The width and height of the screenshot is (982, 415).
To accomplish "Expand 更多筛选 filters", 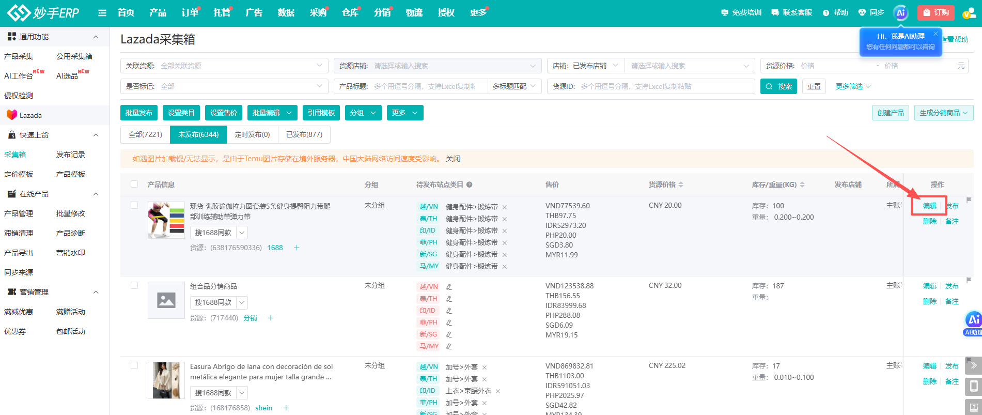I will pyautogui.click(x=853, y=86).
